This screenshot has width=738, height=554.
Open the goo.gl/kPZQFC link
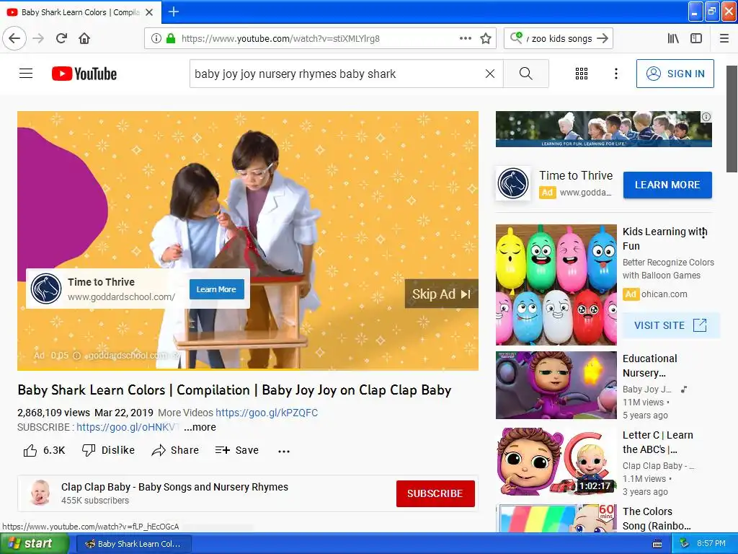click(267, 413)
